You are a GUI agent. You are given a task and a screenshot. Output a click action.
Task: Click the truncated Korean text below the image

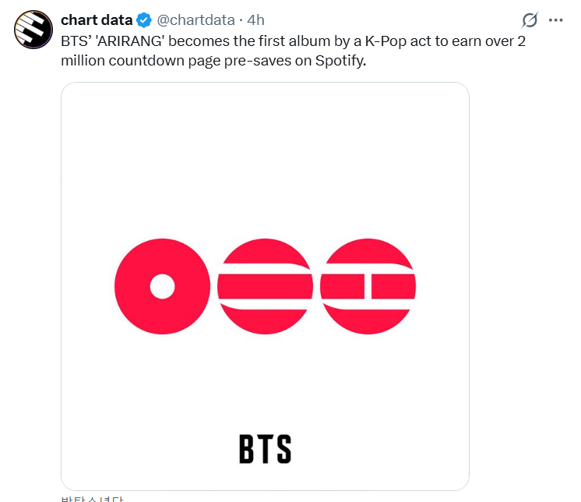point(92,498)
